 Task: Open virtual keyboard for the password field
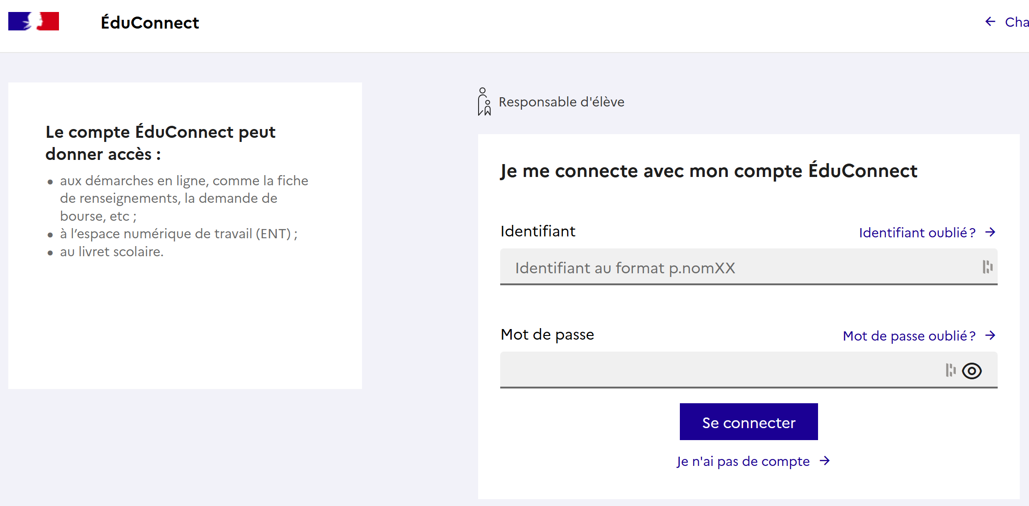950,371
